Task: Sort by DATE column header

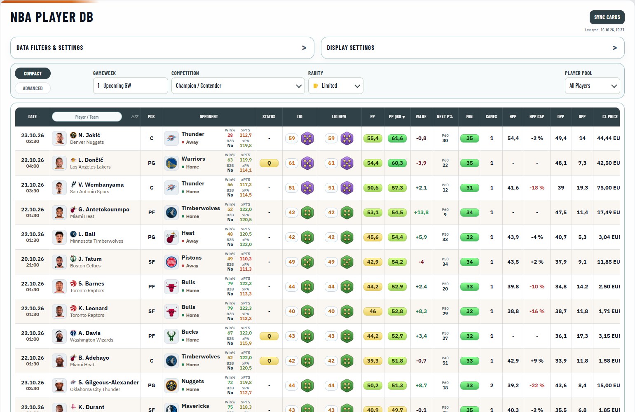Action: click(x=33, y=117)
